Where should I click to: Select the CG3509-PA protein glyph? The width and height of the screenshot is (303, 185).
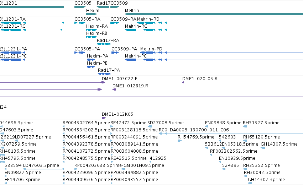pos(115,53)
